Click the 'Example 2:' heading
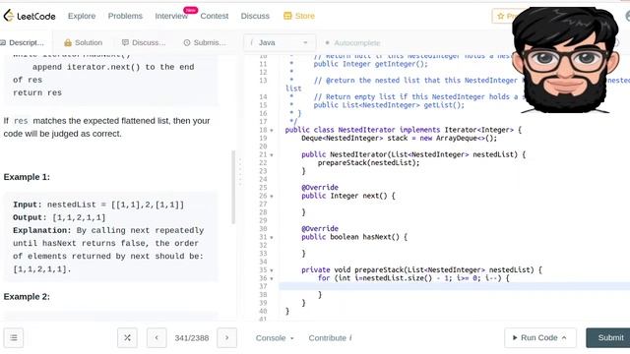The image size is (630, 354). (27, 297)
